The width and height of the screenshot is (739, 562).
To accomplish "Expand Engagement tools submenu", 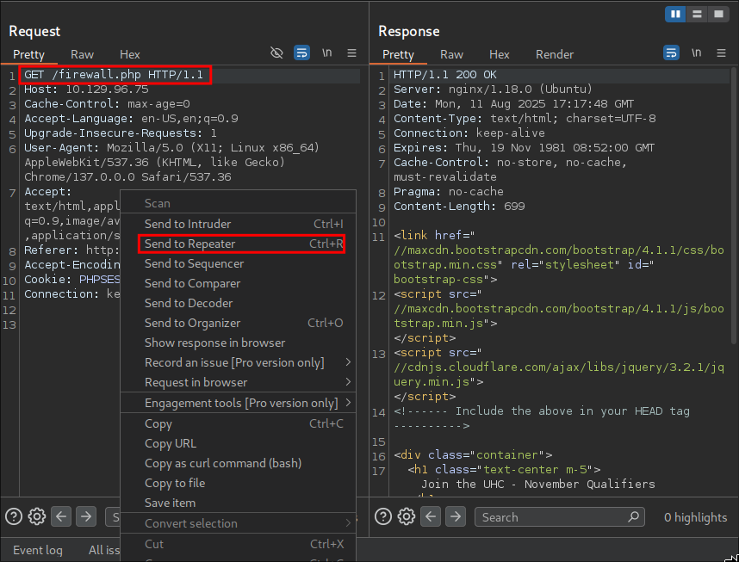I will click(x=238, y=403).
